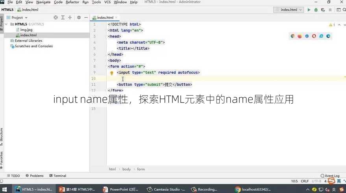Screen dimensions: 346x193
Task: Click the search everywhere magnifier icon
Action: 344,10
